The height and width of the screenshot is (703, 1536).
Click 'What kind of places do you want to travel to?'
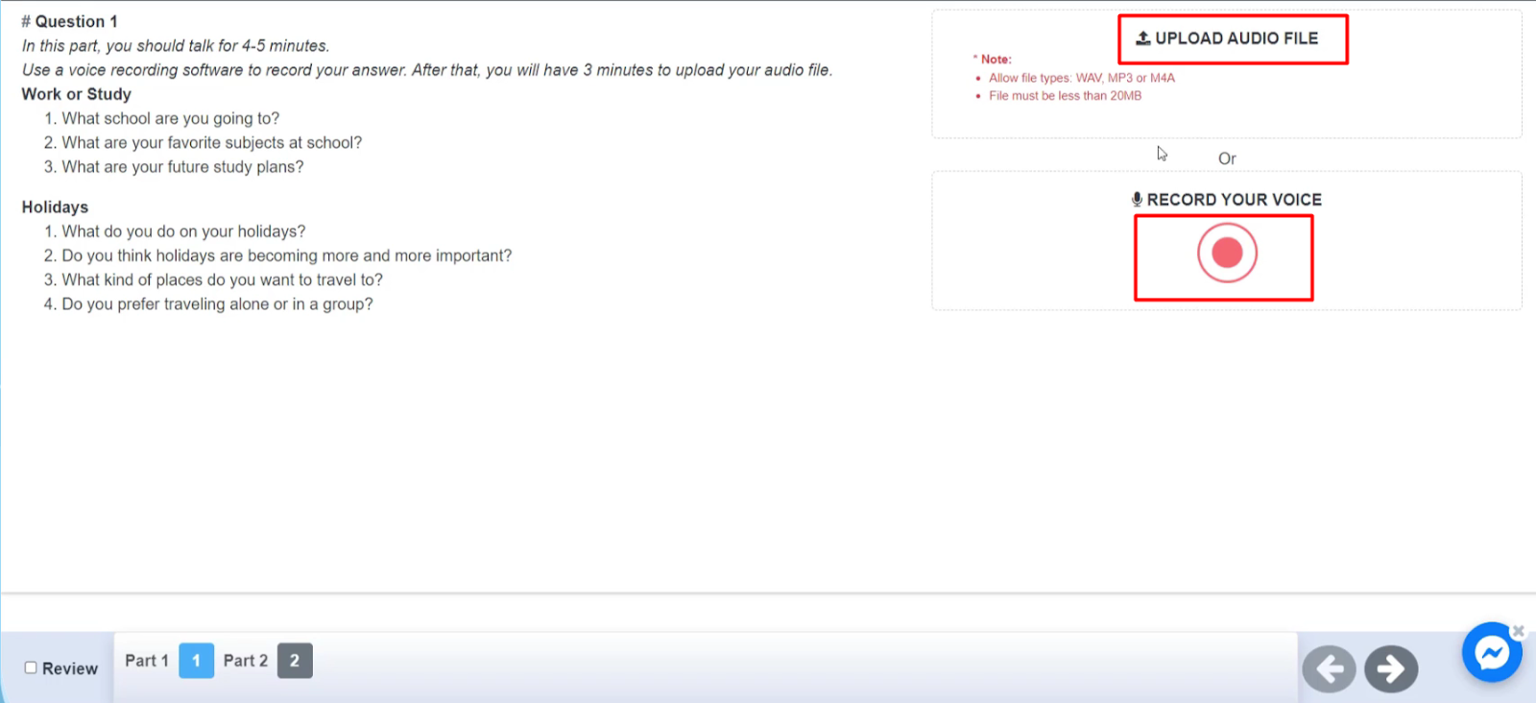222,279
